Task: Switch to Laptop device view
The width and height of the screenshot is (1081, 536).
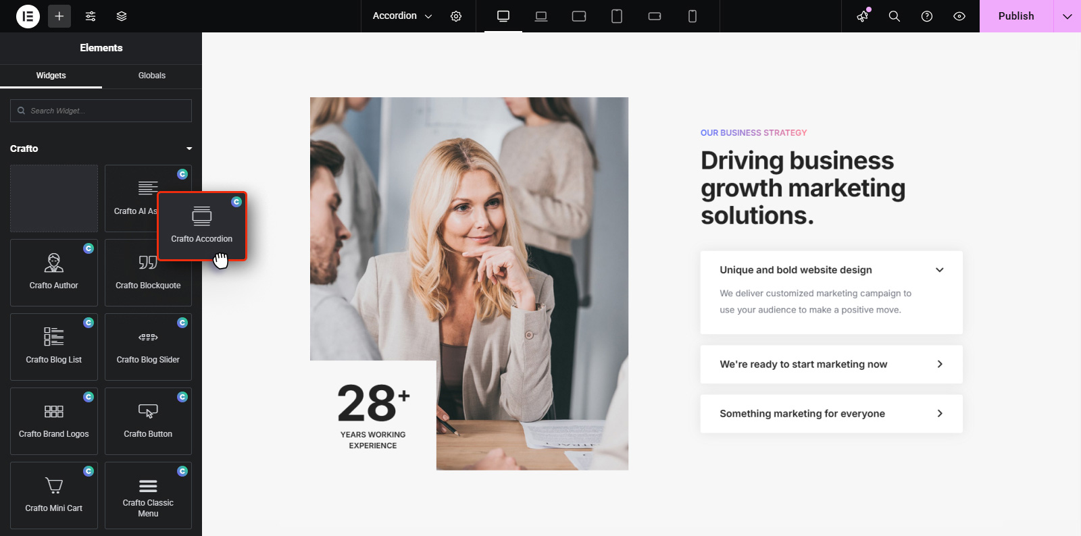Action: pos(541,16)
